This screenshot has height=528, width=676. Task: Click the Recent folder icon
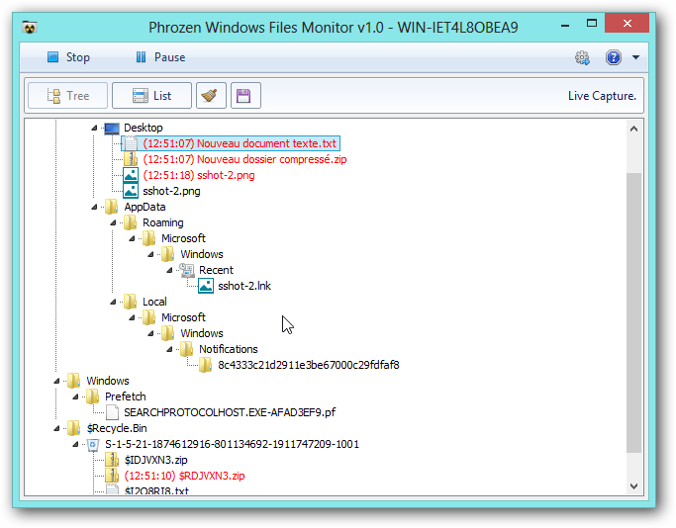tap(187, 271)
